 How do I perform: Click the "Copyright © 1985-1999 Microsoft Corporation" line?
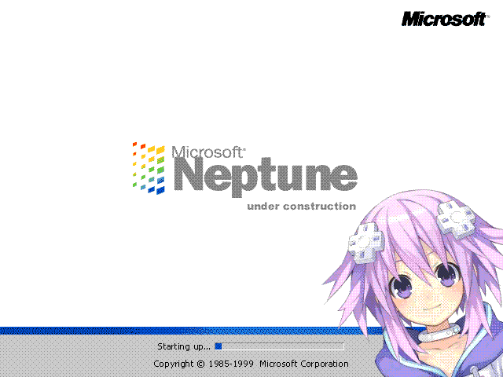(251, 364)
